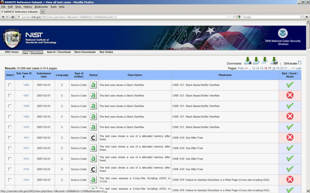Click the SAMATE Reference Dataset browser tab
The width and height of the screenshot is (310, 193).
point(21,12)
